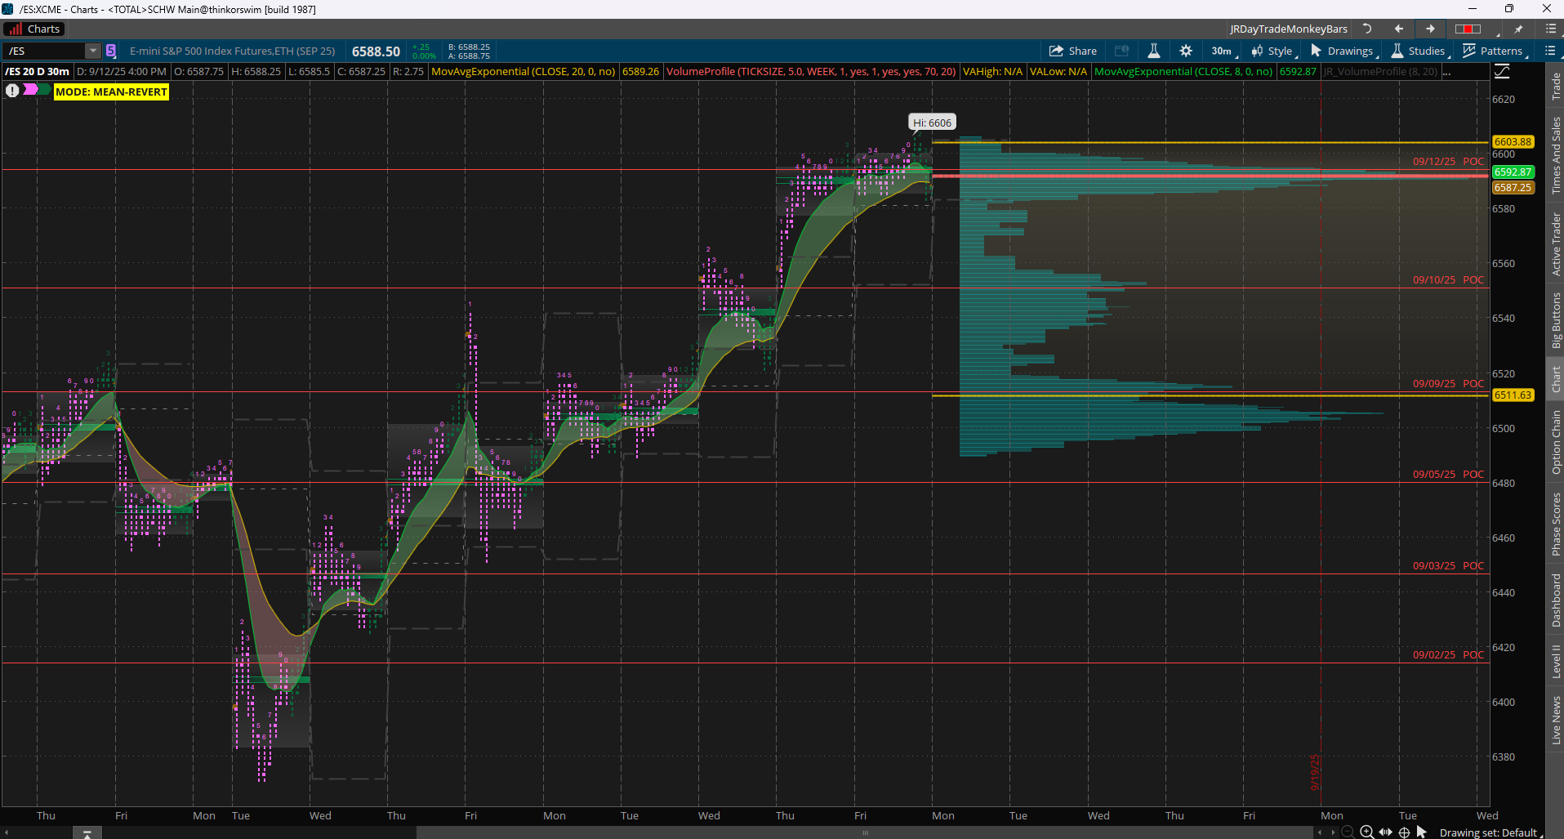Open the Trade sidebar tab
This screenshot has height=839, width=1564.
point(1555,86)
